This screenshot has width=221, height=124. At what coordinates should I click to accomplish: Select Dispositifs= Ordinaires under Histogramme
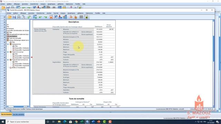(x=22, y=48)
